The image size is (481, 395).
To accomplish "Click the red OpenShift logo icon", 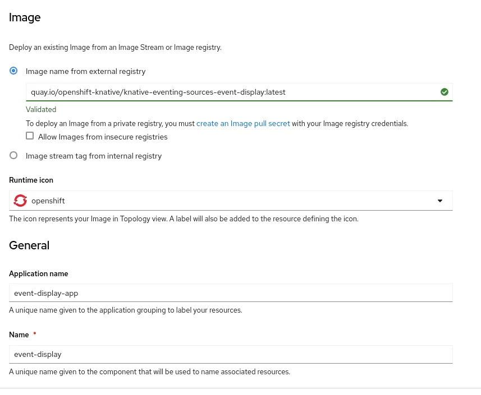I will pos(20,201).
